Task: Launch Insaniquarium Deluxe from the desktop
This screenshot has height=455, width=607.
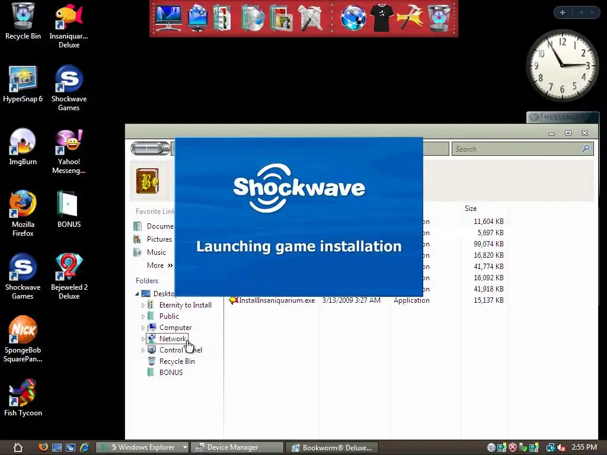Action: [x=69, y=25]
